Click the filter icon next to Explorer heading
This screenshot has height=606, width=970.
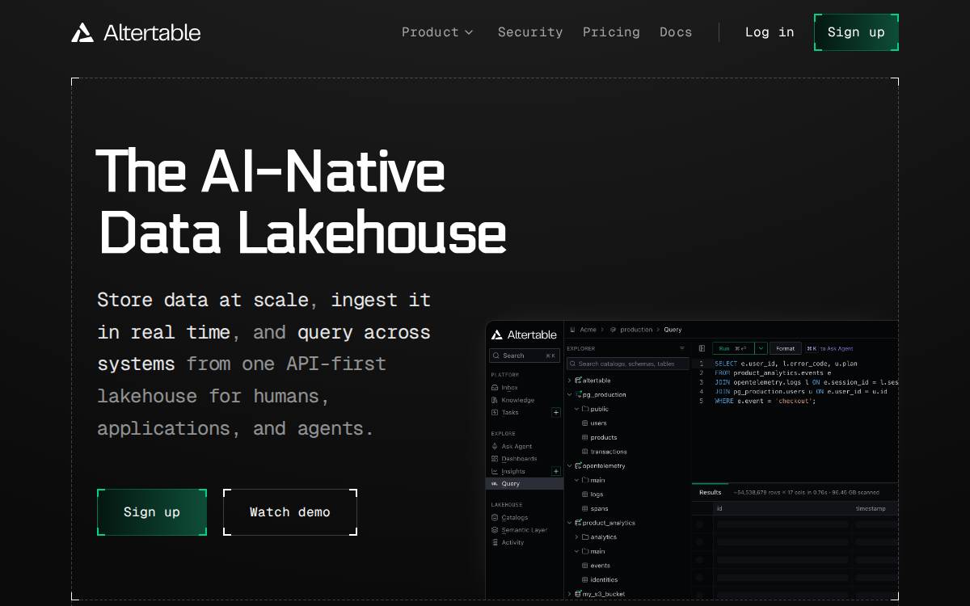point(682,348)
